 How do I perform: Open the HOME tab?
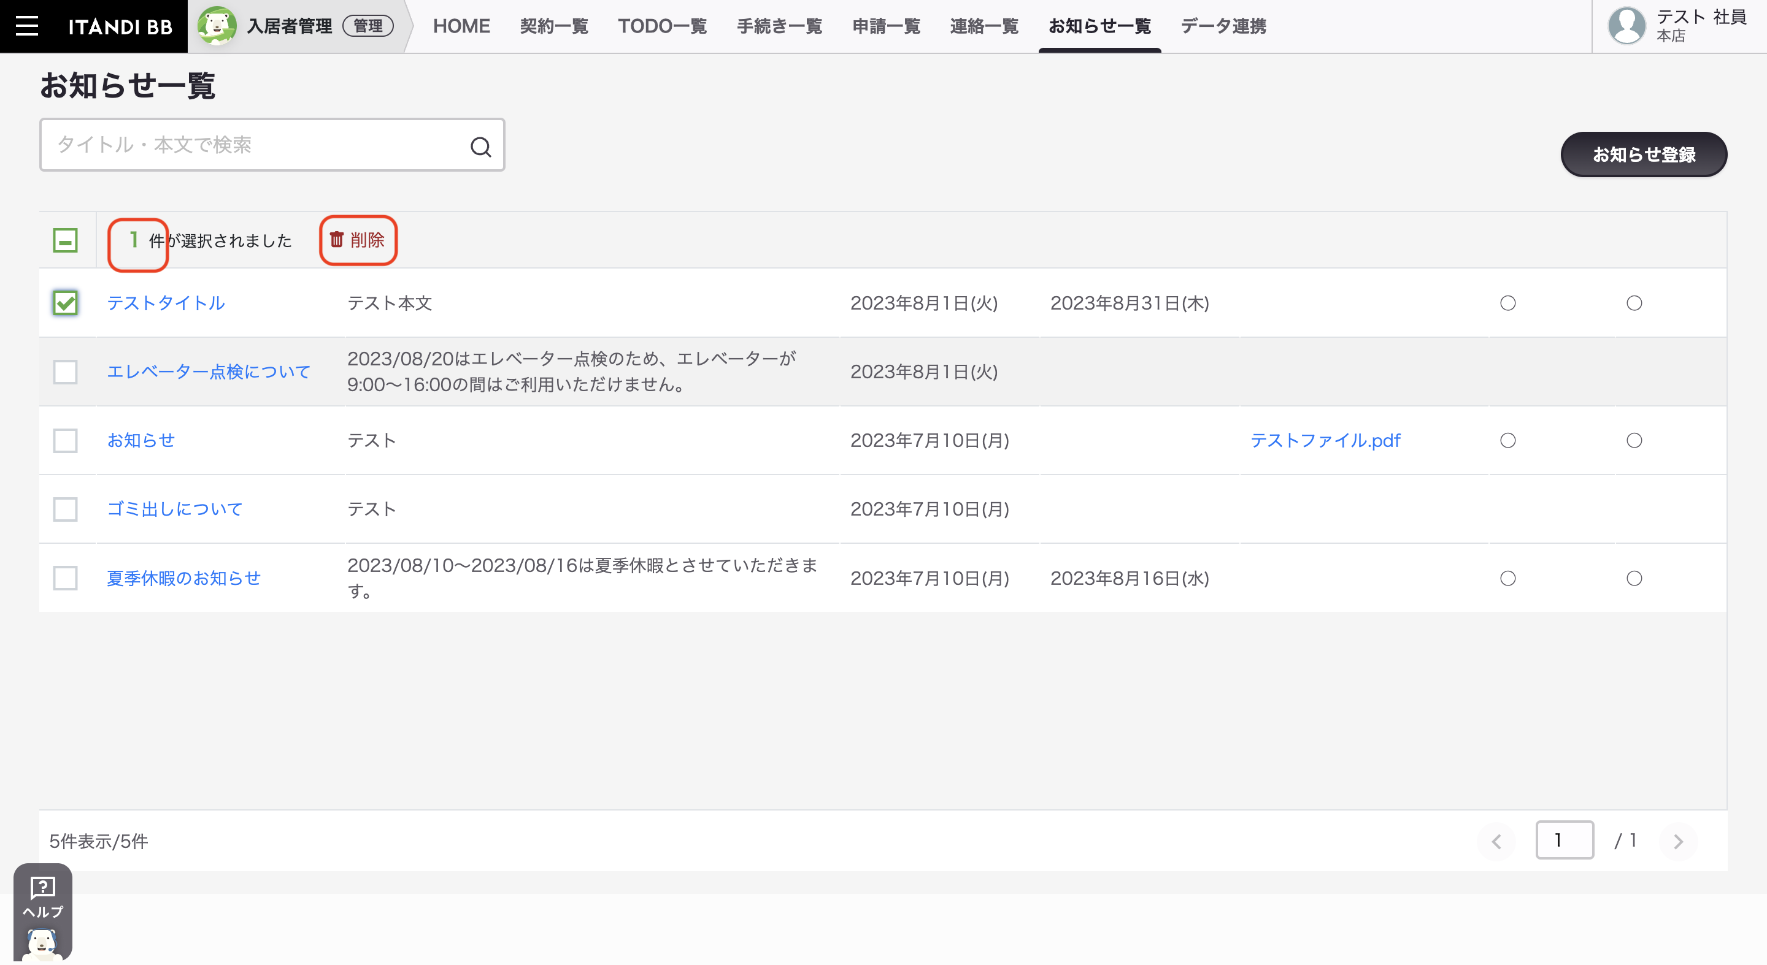[461, 26]
